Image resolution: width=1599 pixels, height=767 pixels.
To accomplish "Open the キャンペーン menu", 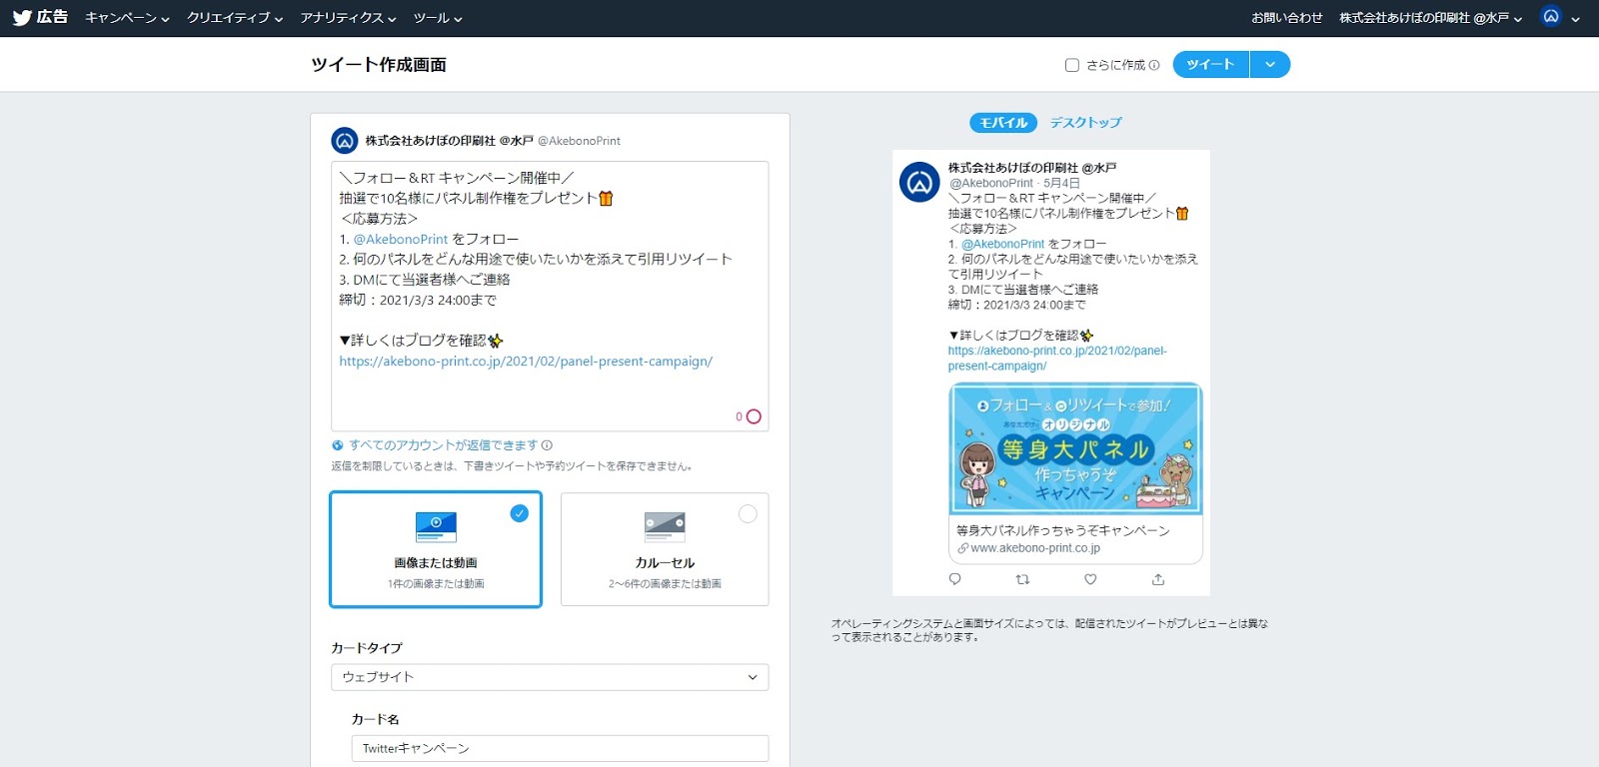I will click(127, 18).
